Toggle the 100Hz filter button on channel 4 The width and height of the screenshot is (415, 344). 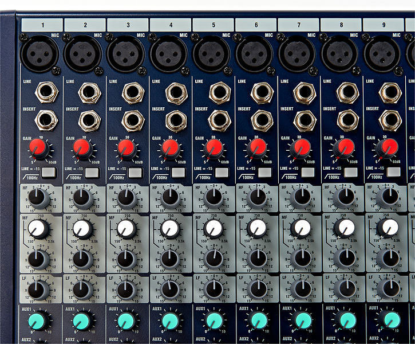click(x=179, y=173)
